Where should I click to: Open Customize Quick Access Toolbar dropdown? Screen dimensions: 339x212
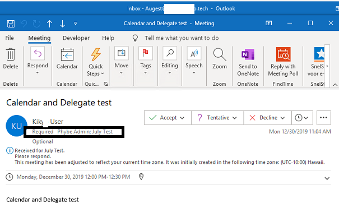pos(76,23)
